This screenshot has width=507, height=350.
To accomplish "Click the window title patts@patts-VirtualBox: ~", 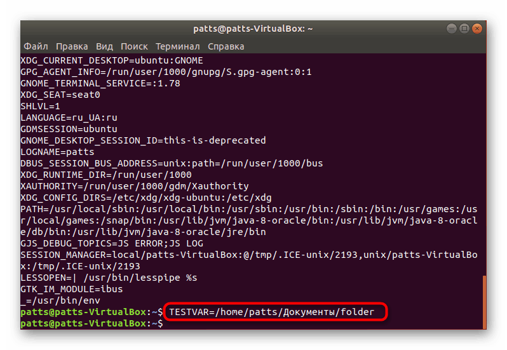I will click(253, 29).
